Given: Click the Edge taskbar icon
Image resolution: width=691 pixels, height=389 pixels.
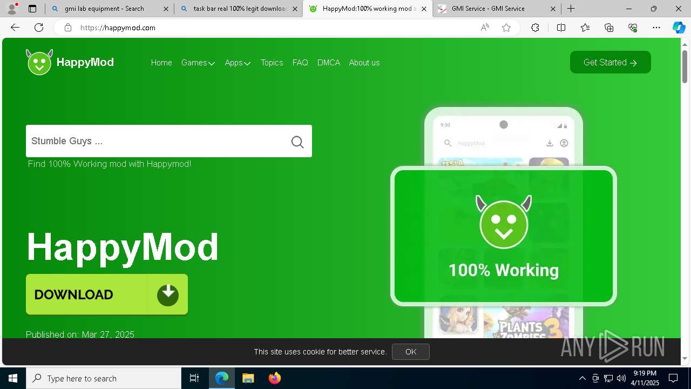Looking at the screenshot, I should point(222,378).
